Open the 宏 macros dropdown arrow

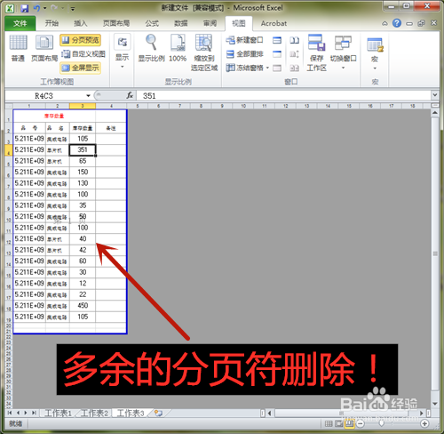375,68
